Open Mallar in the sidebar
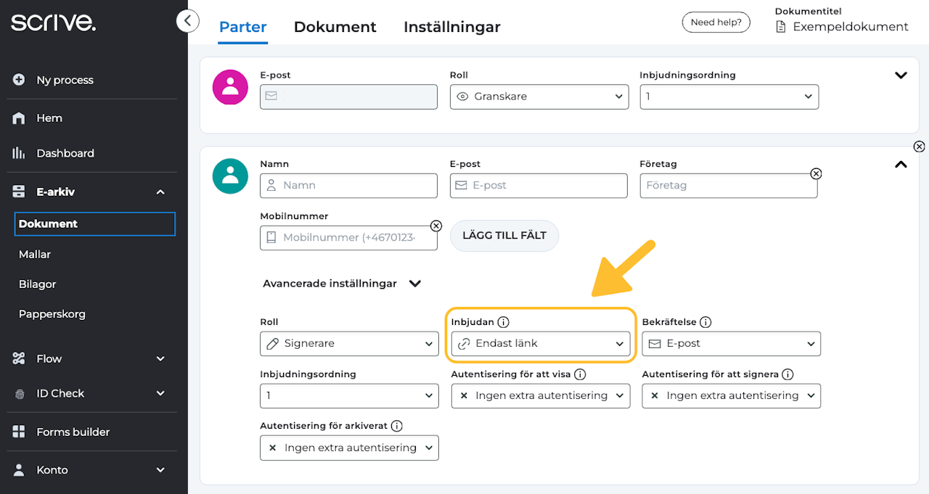Viewport: 929px width, 494px height. (35, 255)
